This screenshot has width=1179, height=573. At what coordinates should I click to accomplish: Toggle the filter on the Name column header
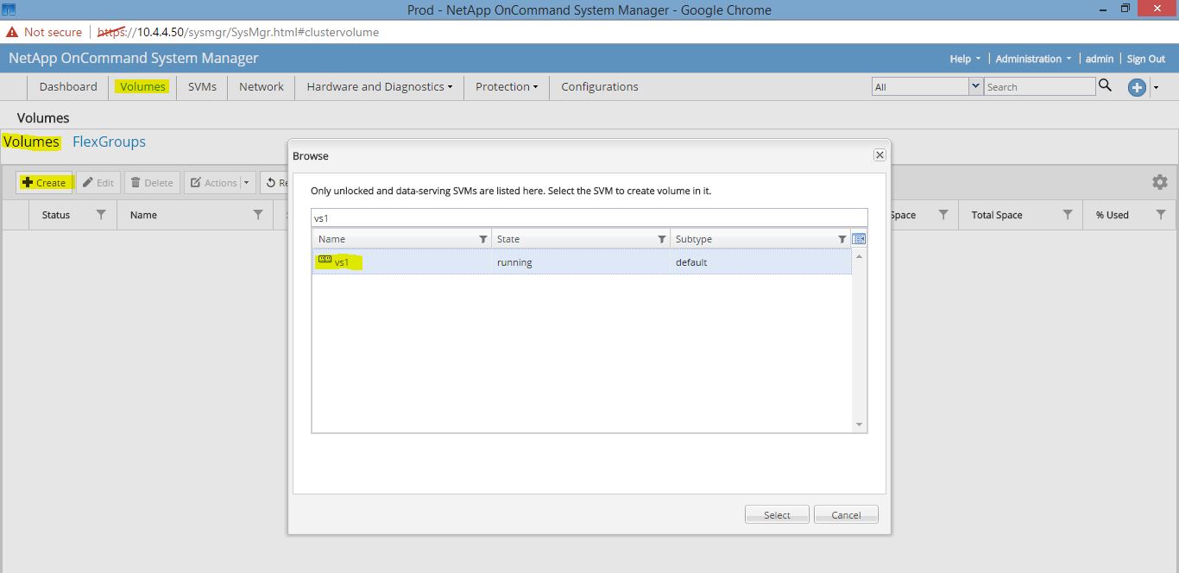258,215
